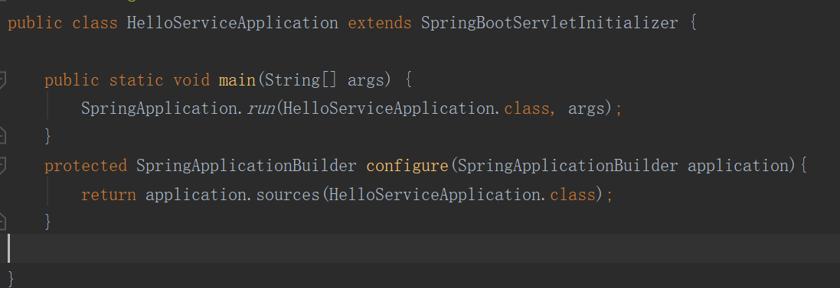Click the void keyword
Screen dimensions: 840x288
(x=191, y=80)
